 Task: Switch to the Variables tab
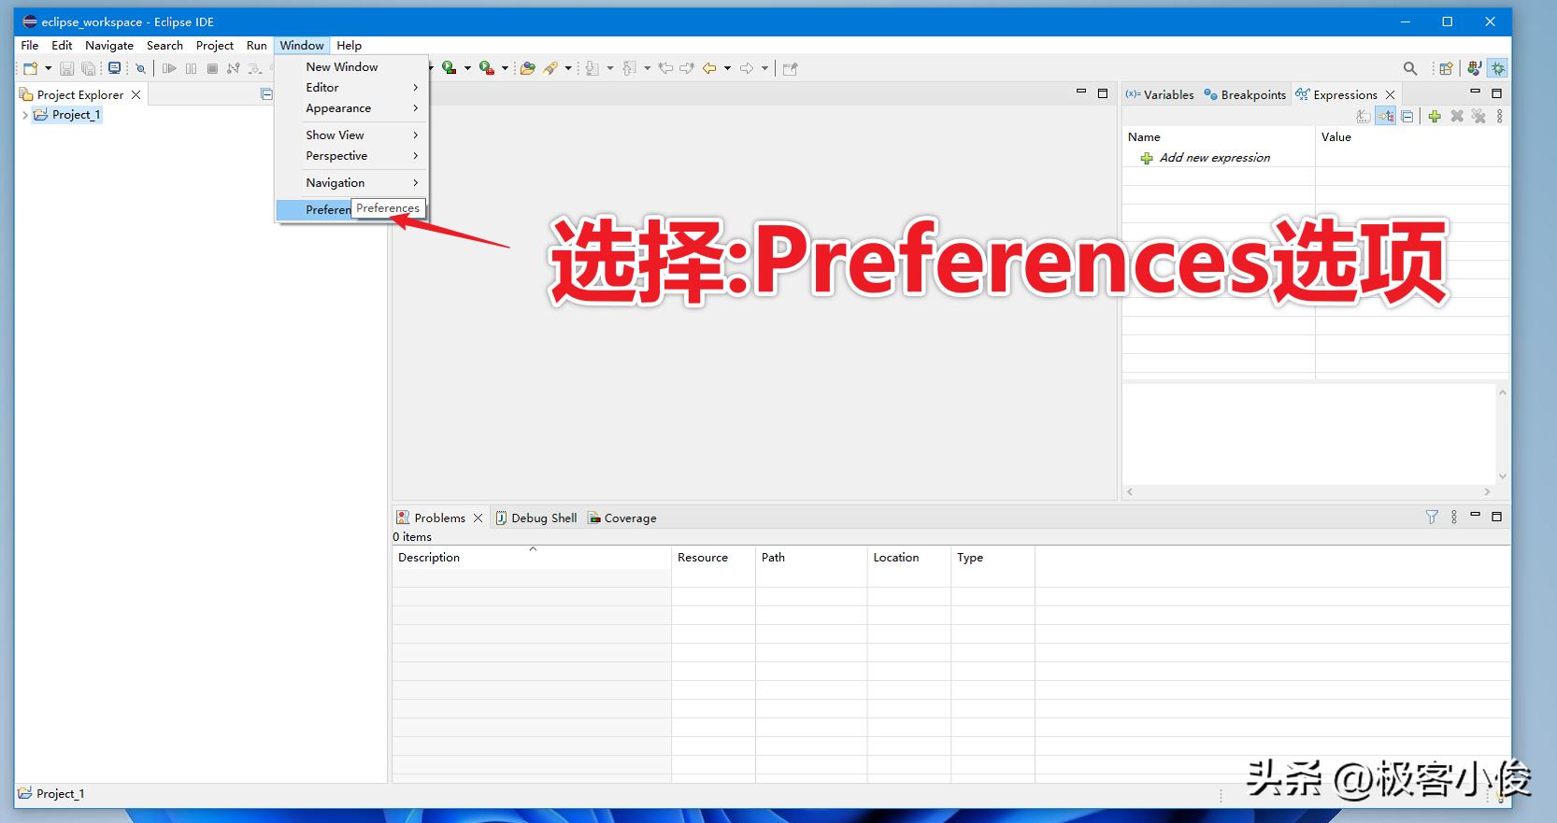[1159, 94]
